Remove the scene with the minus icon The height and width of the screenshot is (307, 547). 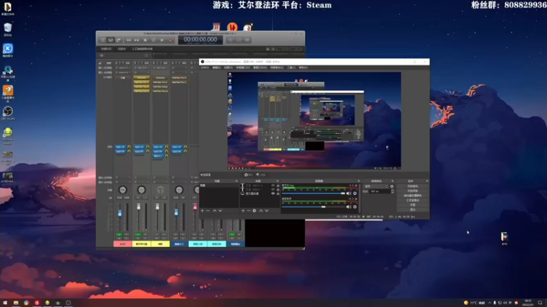tap(208, 211)
